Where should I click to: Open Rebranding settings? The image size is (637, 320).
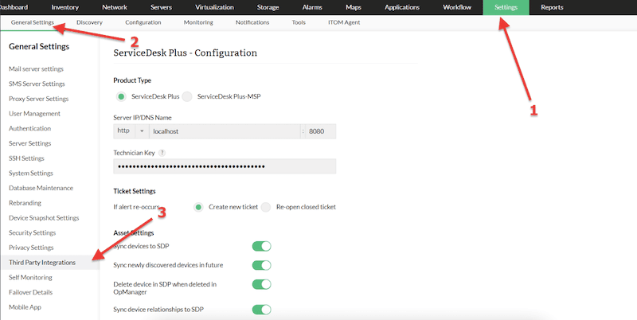tap(25, 203)
